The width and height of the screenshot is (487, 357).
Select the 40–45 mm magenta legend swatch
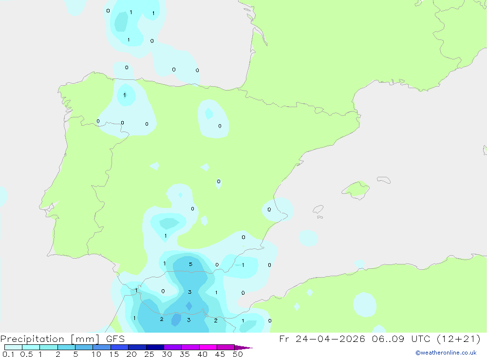pyautogui.click(x=208, y=347)
